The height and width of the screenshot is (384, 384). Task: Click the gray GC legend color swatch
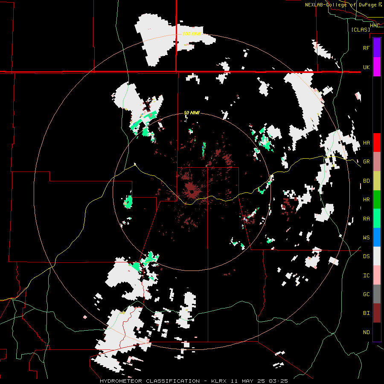pyautogui.click(x=377, y=294)
